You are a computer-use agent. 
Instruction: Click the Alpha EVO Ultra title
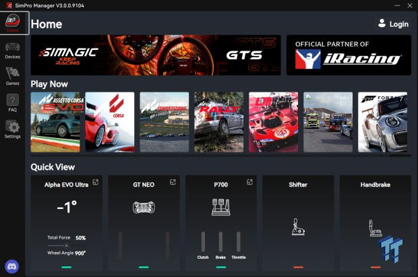(66, 185)
